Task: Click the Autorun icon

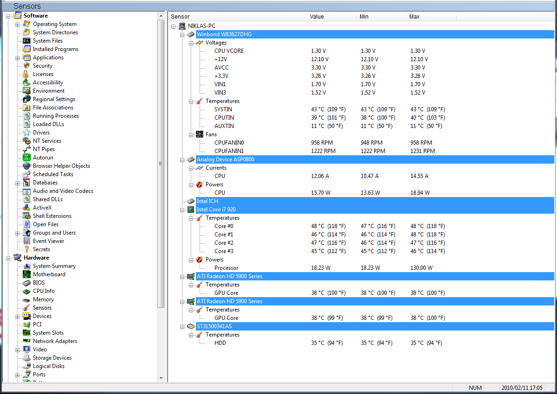Action: point(27,158)
